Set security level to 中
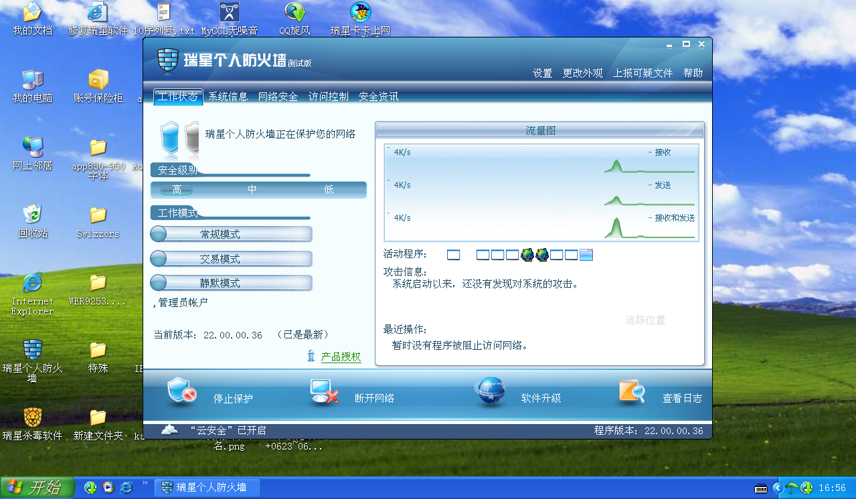 click(x=252, y=190)
